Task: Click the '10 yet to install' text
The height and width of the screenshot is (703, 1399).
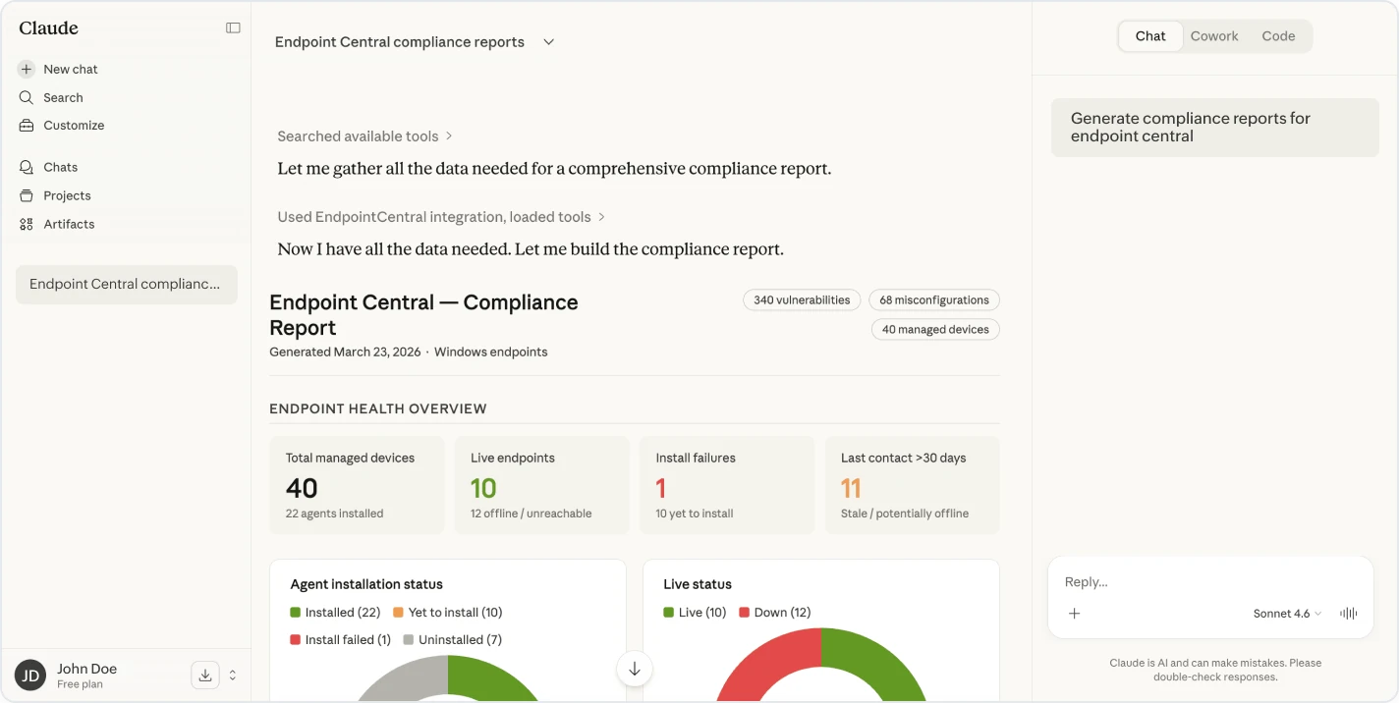Action: pyautogui.click(x=695, y=514)
